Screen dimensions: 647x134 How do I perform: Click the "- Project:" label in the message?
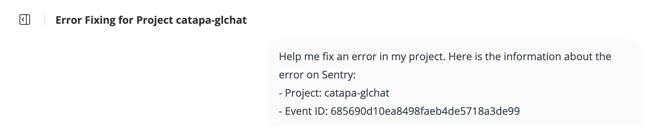[300, 93]
